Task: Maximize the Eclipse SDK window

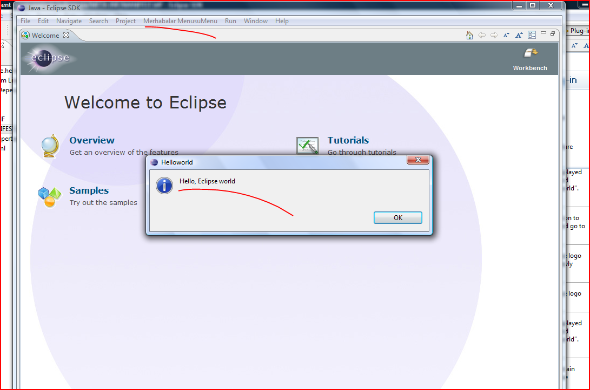Action: (533, 5)
